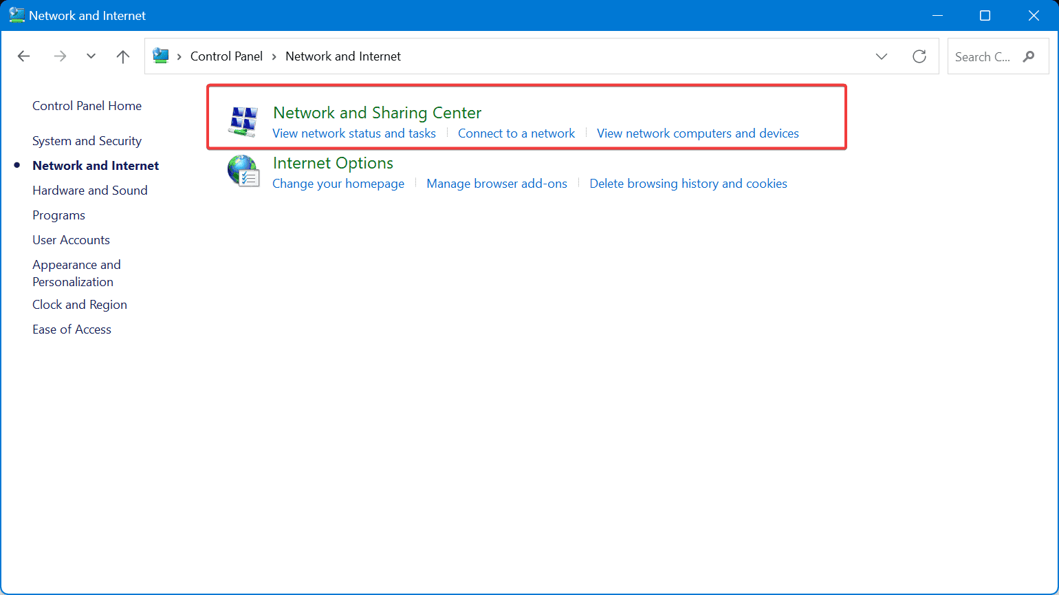Image resolution: width=1059 pixels, height=595 pixels.
Task: Open the recent locations dropdown
Action: 91,56
